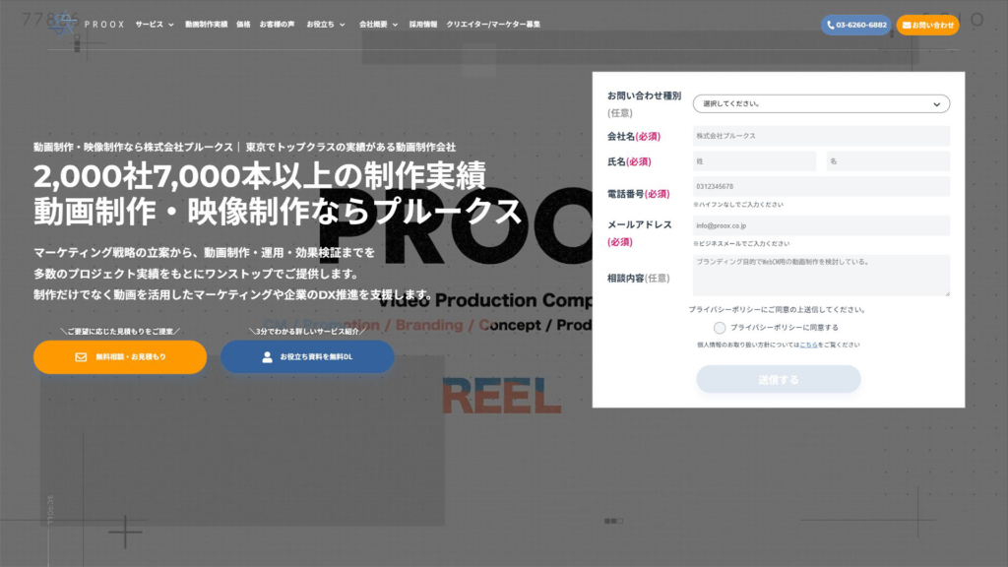Image resolution: width=1008 pixels, height=567 pixels.
Task: Focus the メールアドレス input field
Action: tap(821, 225)
